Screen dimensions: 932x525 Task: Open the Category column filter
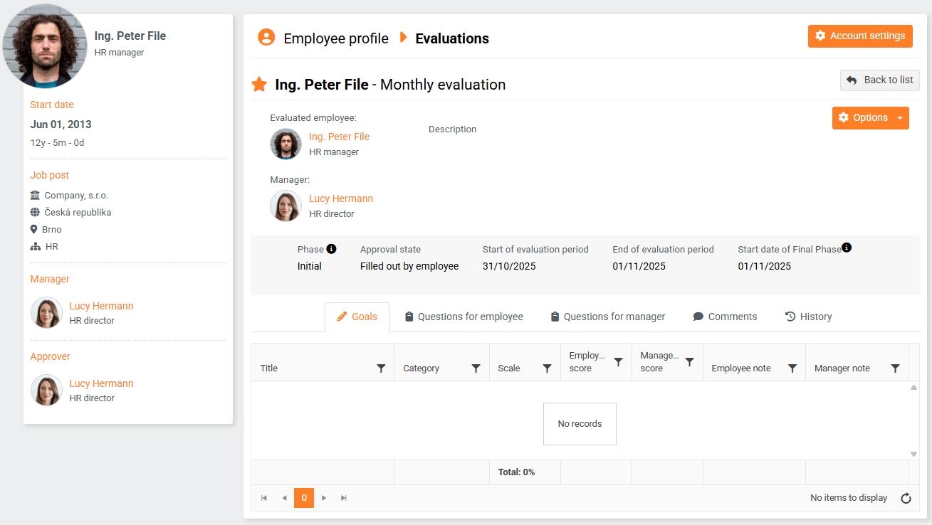click(476, 368)
